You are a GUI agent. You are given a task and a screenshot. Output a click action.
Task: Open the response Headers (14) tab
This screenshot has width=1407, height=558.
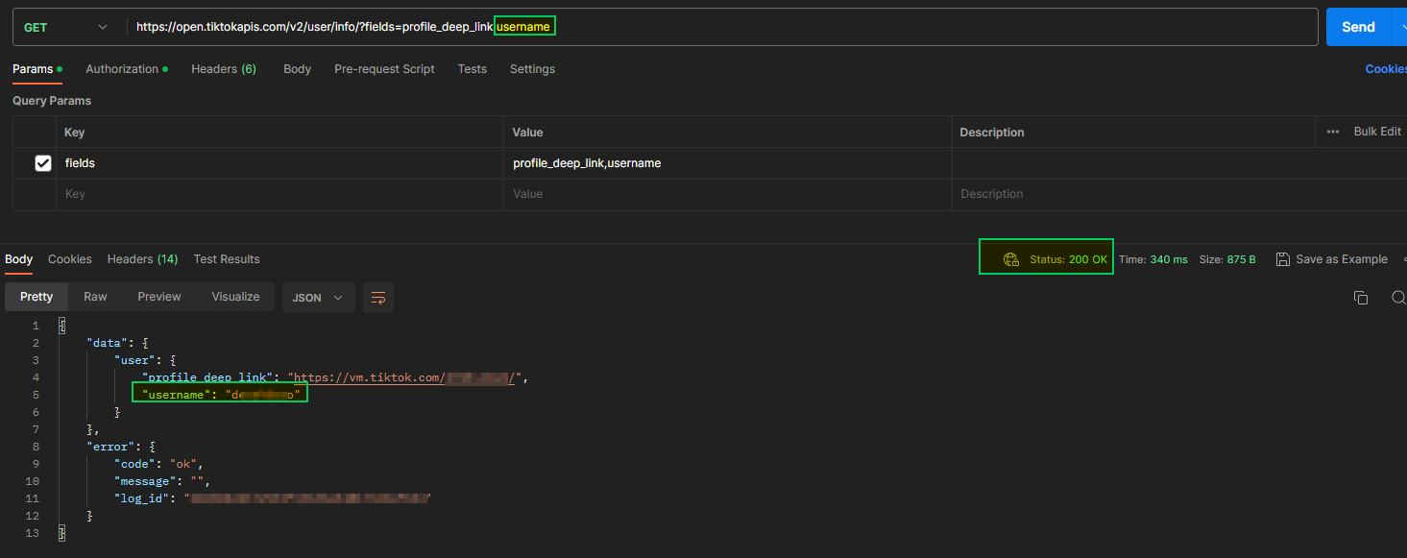[142, 259]
